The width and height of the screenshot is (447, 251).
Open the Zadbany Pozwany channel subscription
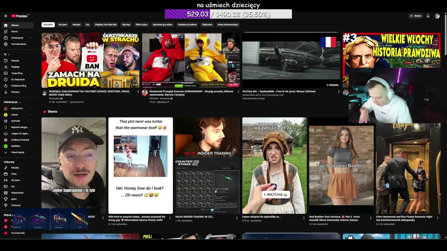click(x=18, y=140)
